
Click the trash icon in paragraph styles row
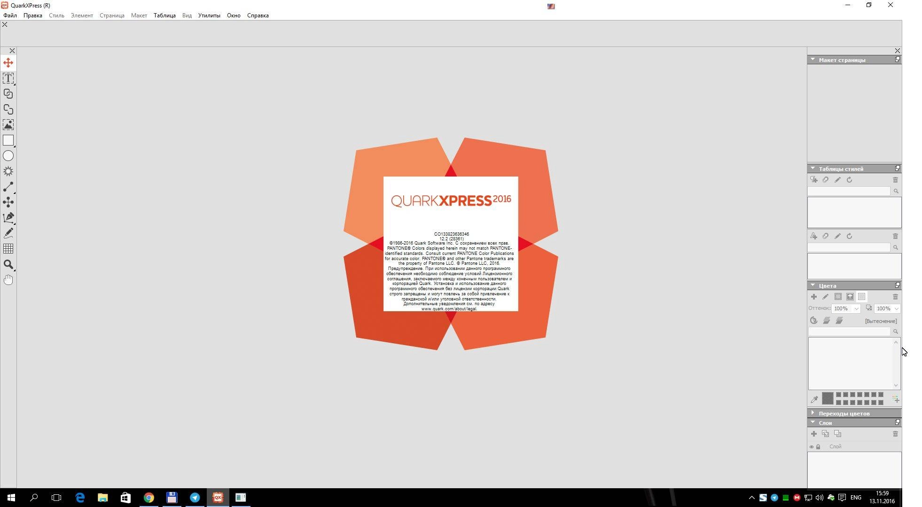tap(895, 180)
